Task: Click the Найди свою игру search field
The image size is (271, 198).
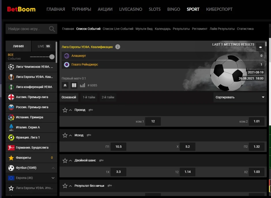Action: (x=26, y=29)
